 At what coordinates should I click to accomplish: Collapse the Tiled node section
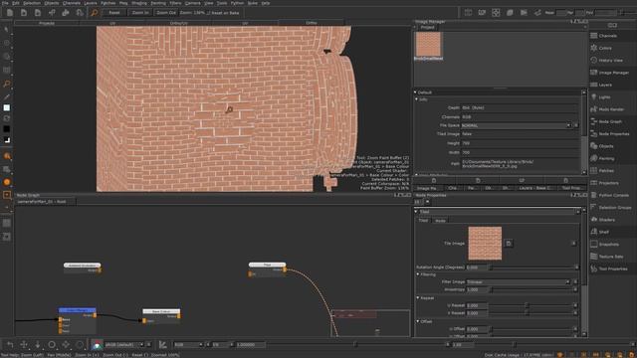tap(416, 212)
